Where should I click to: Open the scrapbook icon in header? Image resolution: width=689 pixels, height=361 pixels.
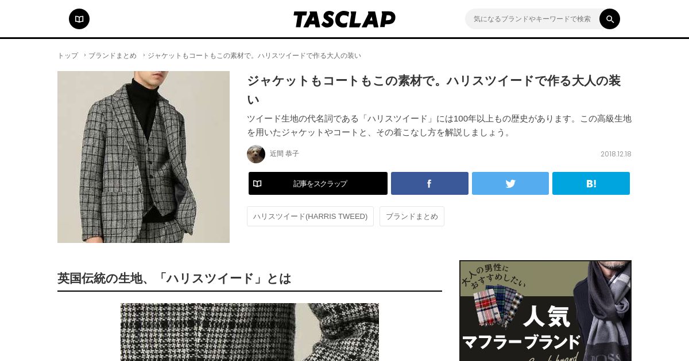click(x=79, y=19)
